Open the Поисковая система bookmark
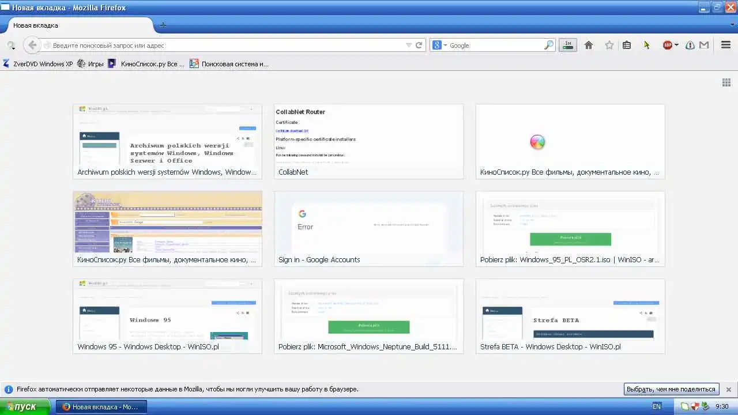This screenshot has height=415, width=738. point(229,64)
